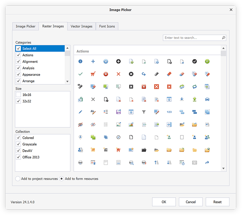Screen dimensions: 242x215
Task: Select the green circle checkmark icon
Action: 207,61
